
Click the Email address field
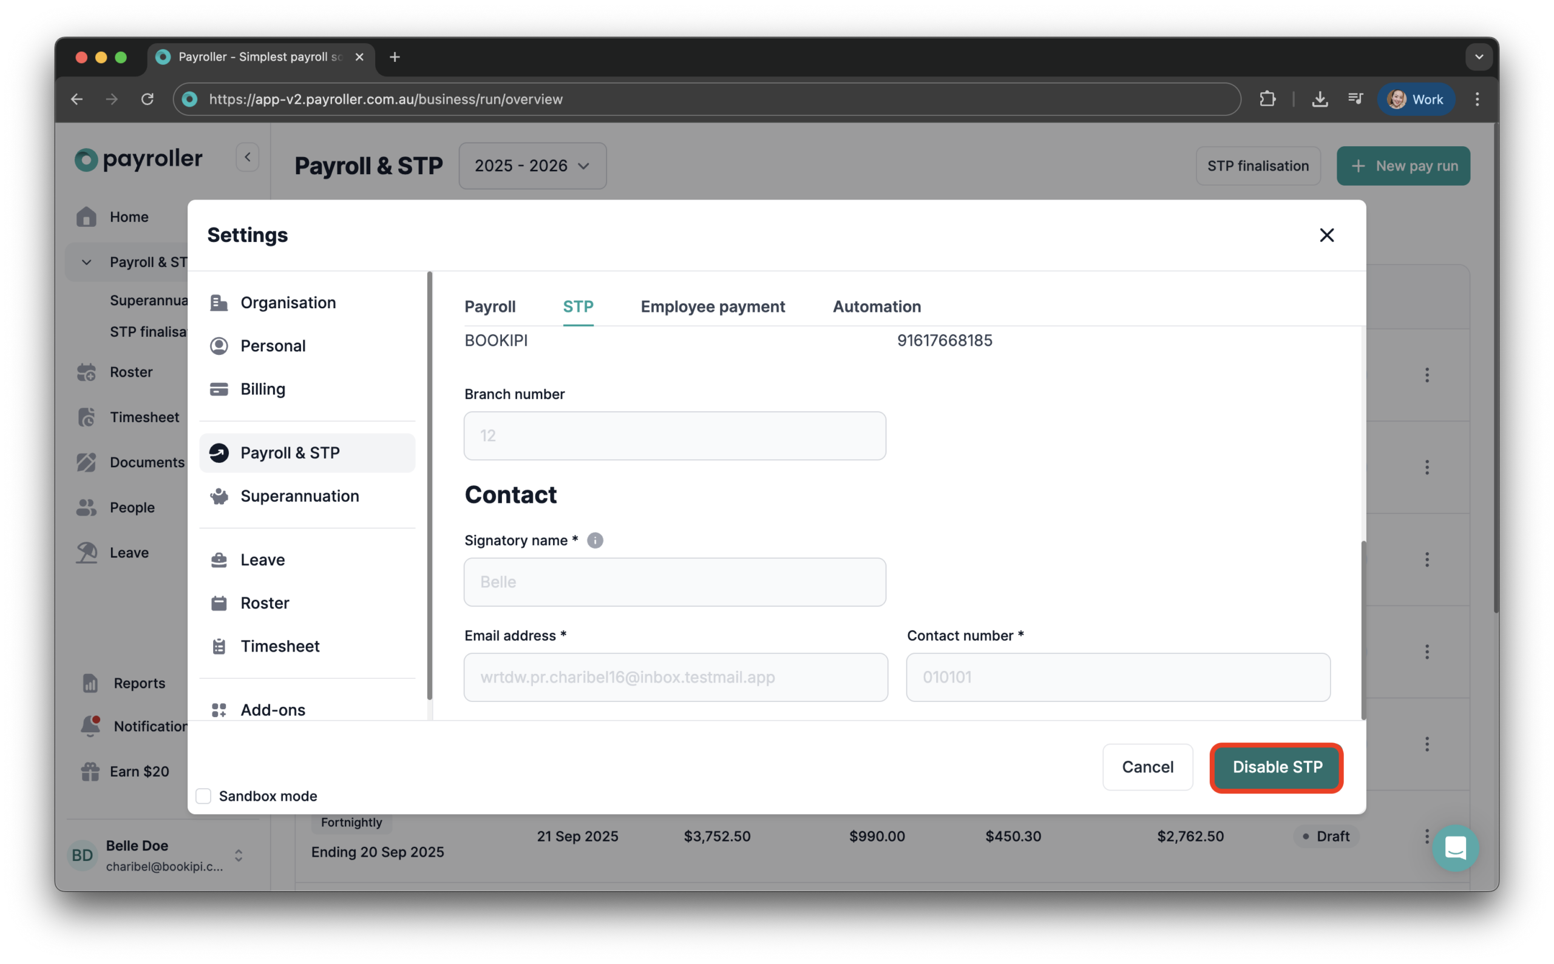click(x=676, y=678)
